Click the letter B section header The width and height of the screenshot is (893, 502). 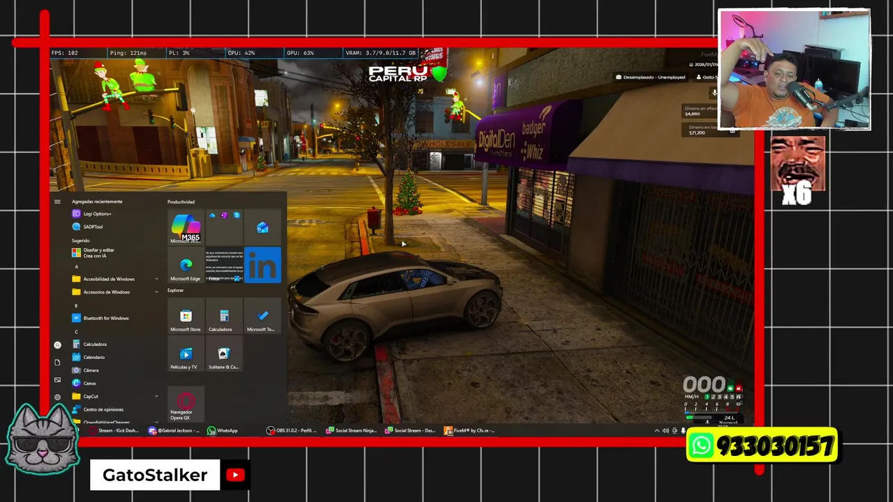coord(77,305)
